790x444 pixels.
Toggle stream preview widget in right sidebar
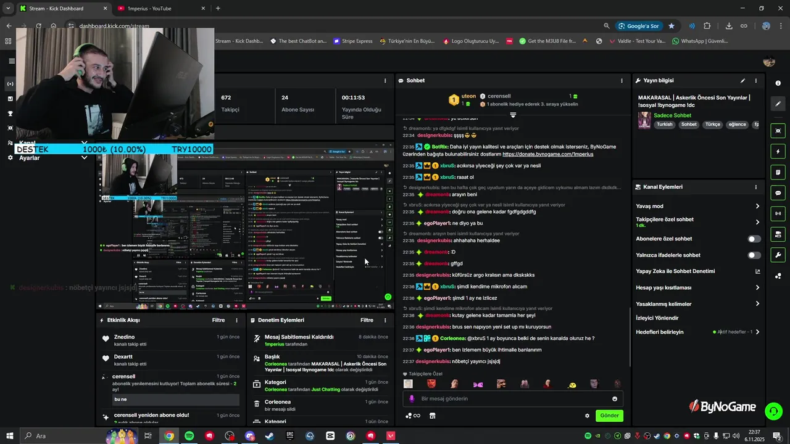778,131
